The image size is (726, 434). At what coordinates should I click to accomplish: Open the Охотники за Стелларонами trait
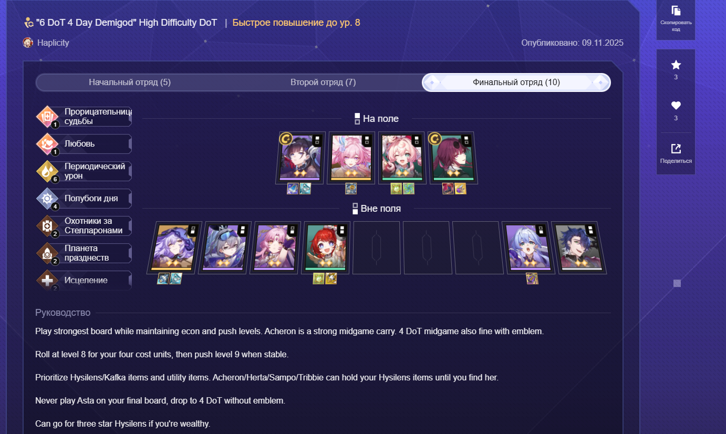(84, 226)
